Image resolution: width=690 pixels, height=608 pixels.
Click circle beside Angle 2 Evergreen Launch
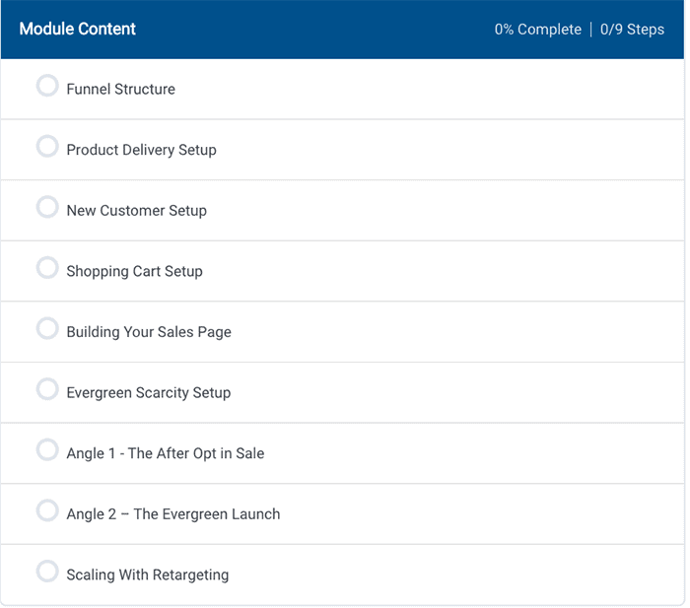[47, 511]
